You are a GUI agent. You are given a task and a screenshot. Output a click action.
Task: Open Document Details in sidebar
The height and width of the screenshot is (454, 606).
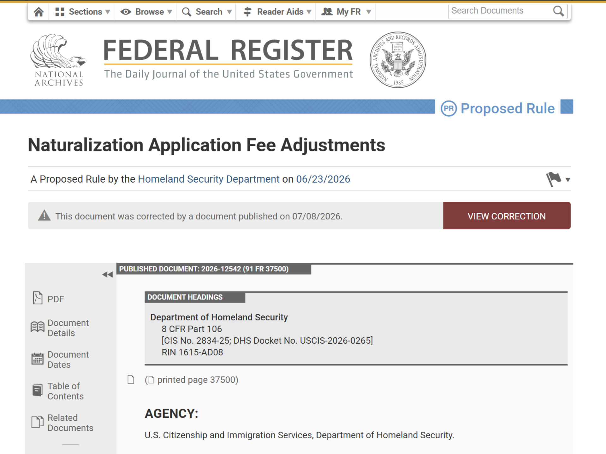(x=68, y=328)
